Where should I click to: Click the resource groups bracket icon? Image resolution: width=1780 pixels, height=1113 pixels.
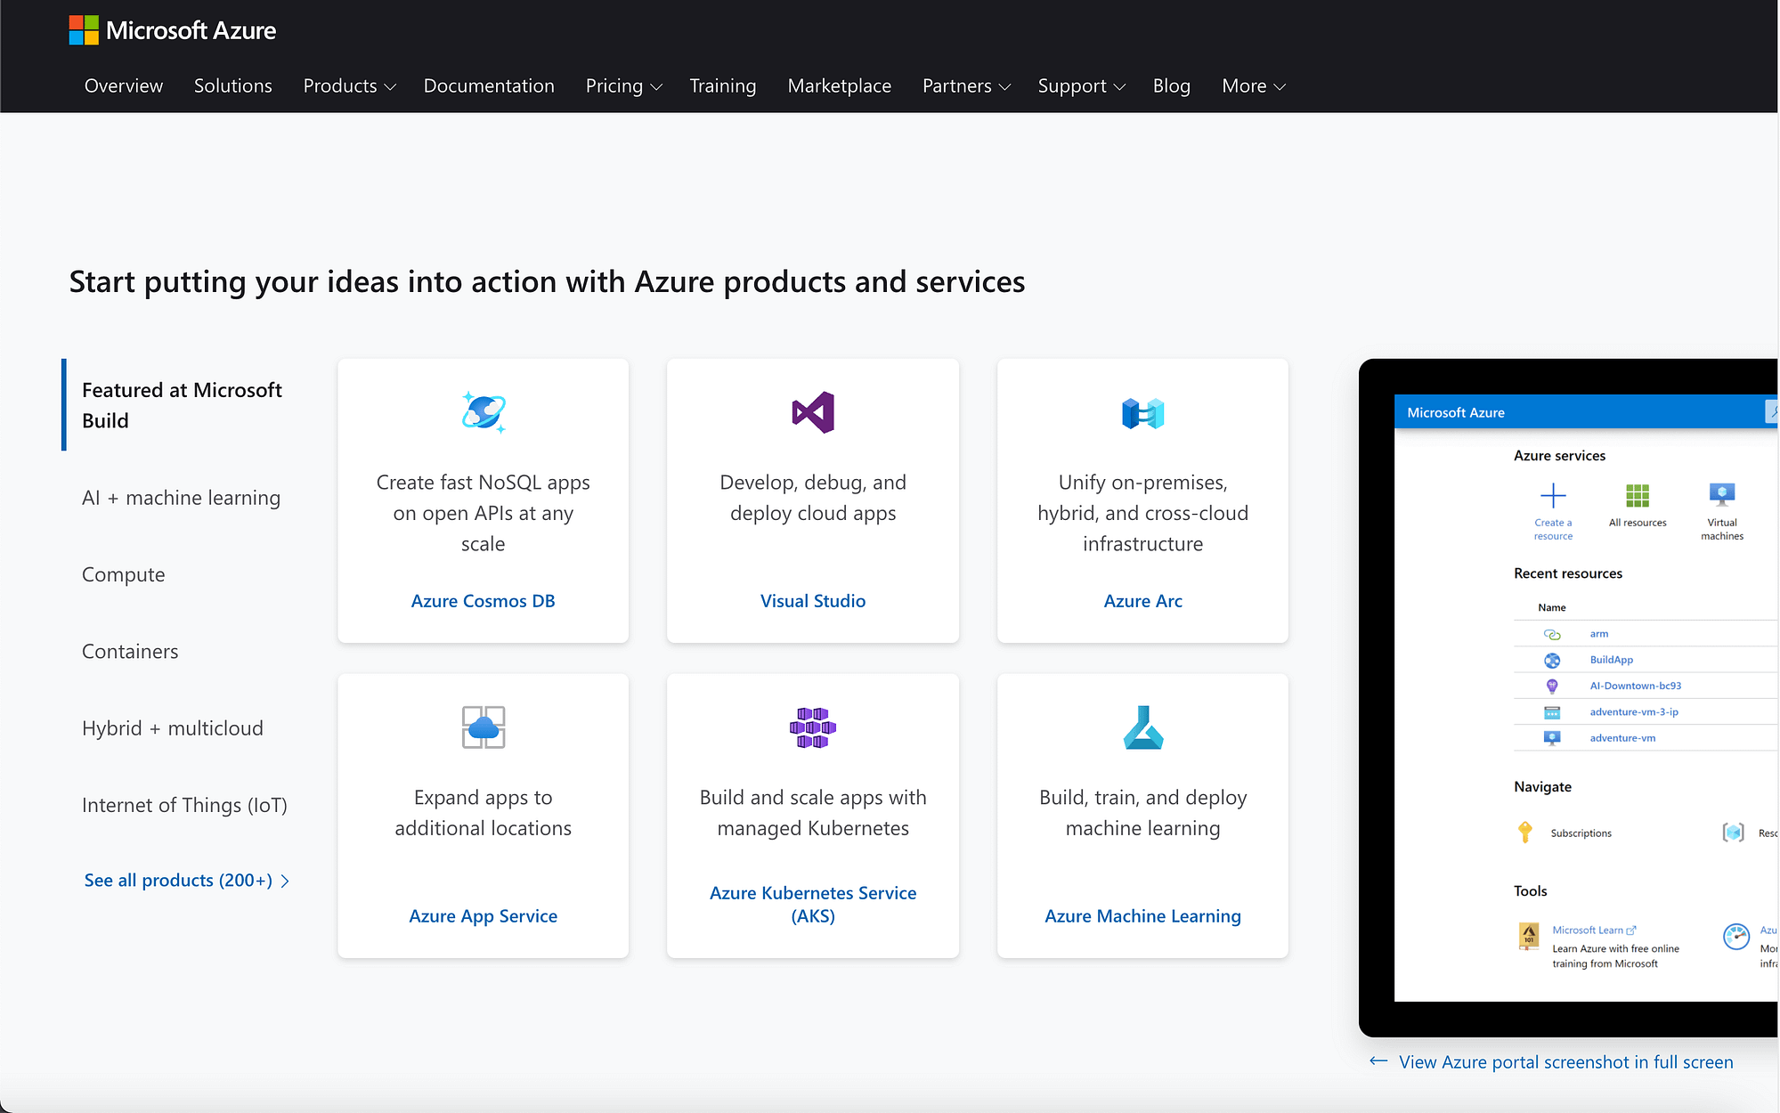pyautogui.click(x=1733, y=833)
